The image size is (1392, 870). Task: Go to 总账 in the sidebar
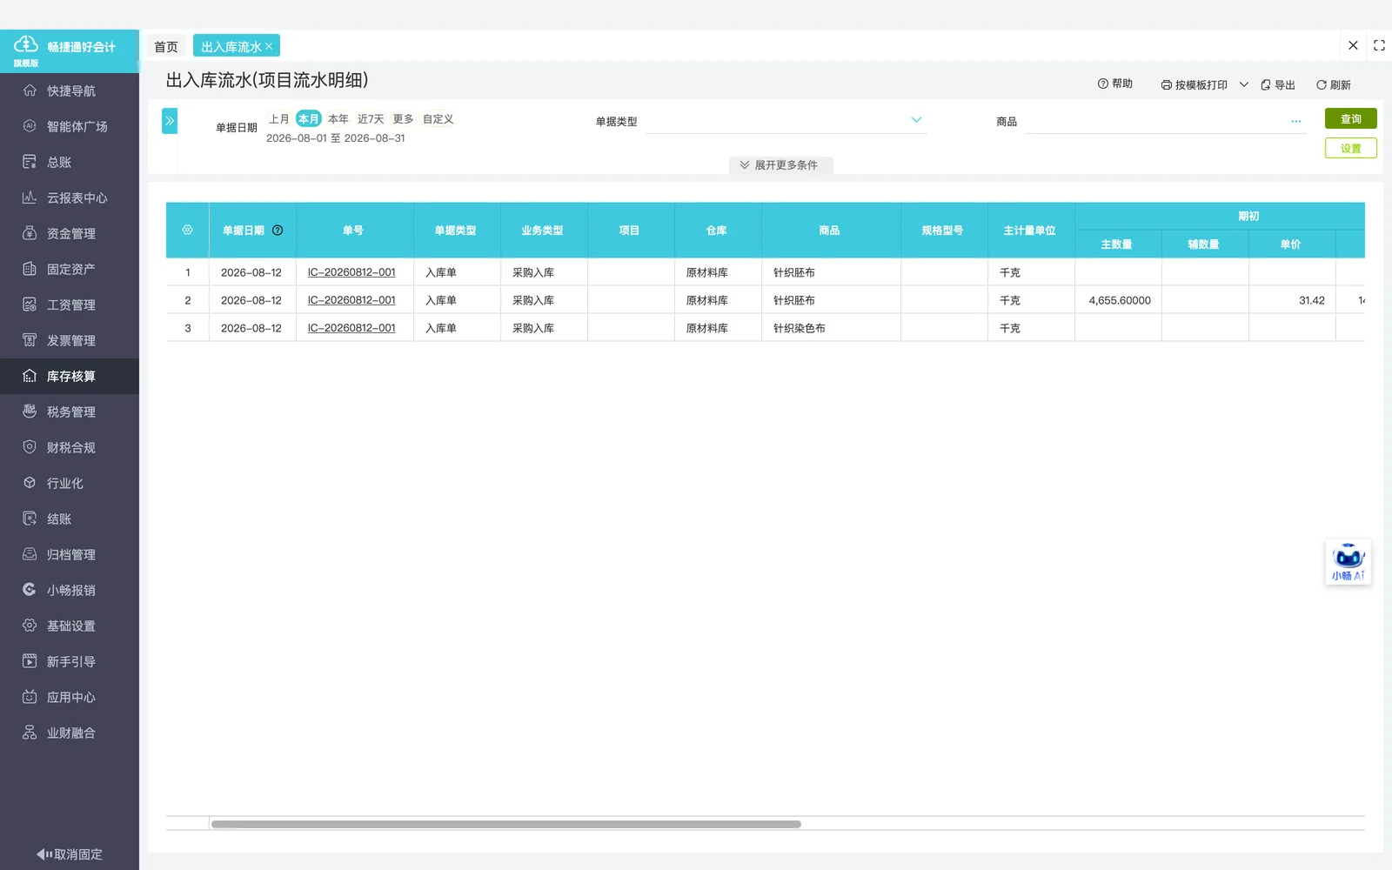70,162
